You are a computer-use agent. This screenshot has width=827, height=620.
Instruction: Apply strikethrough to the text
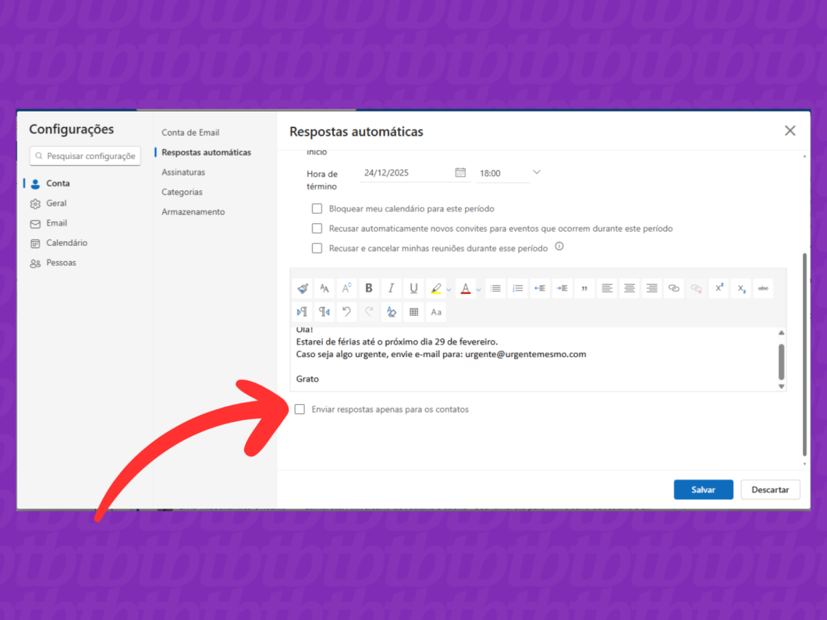(763, 288)
